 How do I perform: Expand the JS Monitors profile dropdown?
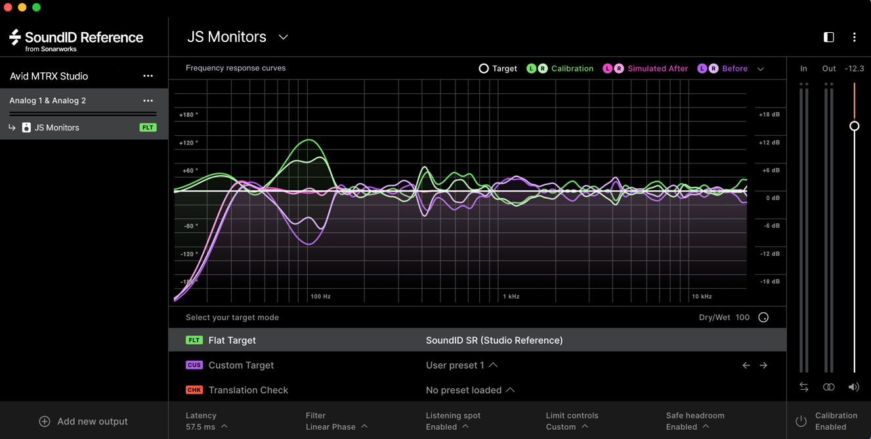click(284, 37)
